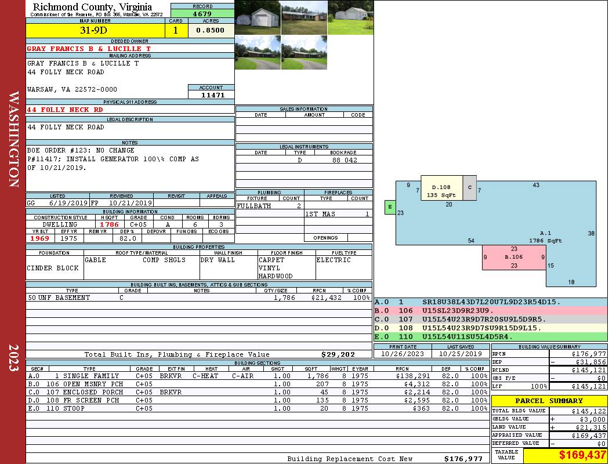Open the top-middle brick house photo
Image resolution: width=609 pixels, height=464 pixels.
coord(304,17)
